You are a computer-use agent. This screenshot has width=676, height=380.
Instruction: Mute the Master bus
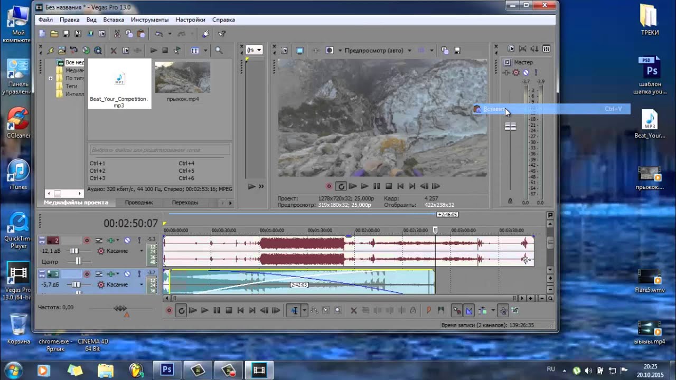coord(525,72)
